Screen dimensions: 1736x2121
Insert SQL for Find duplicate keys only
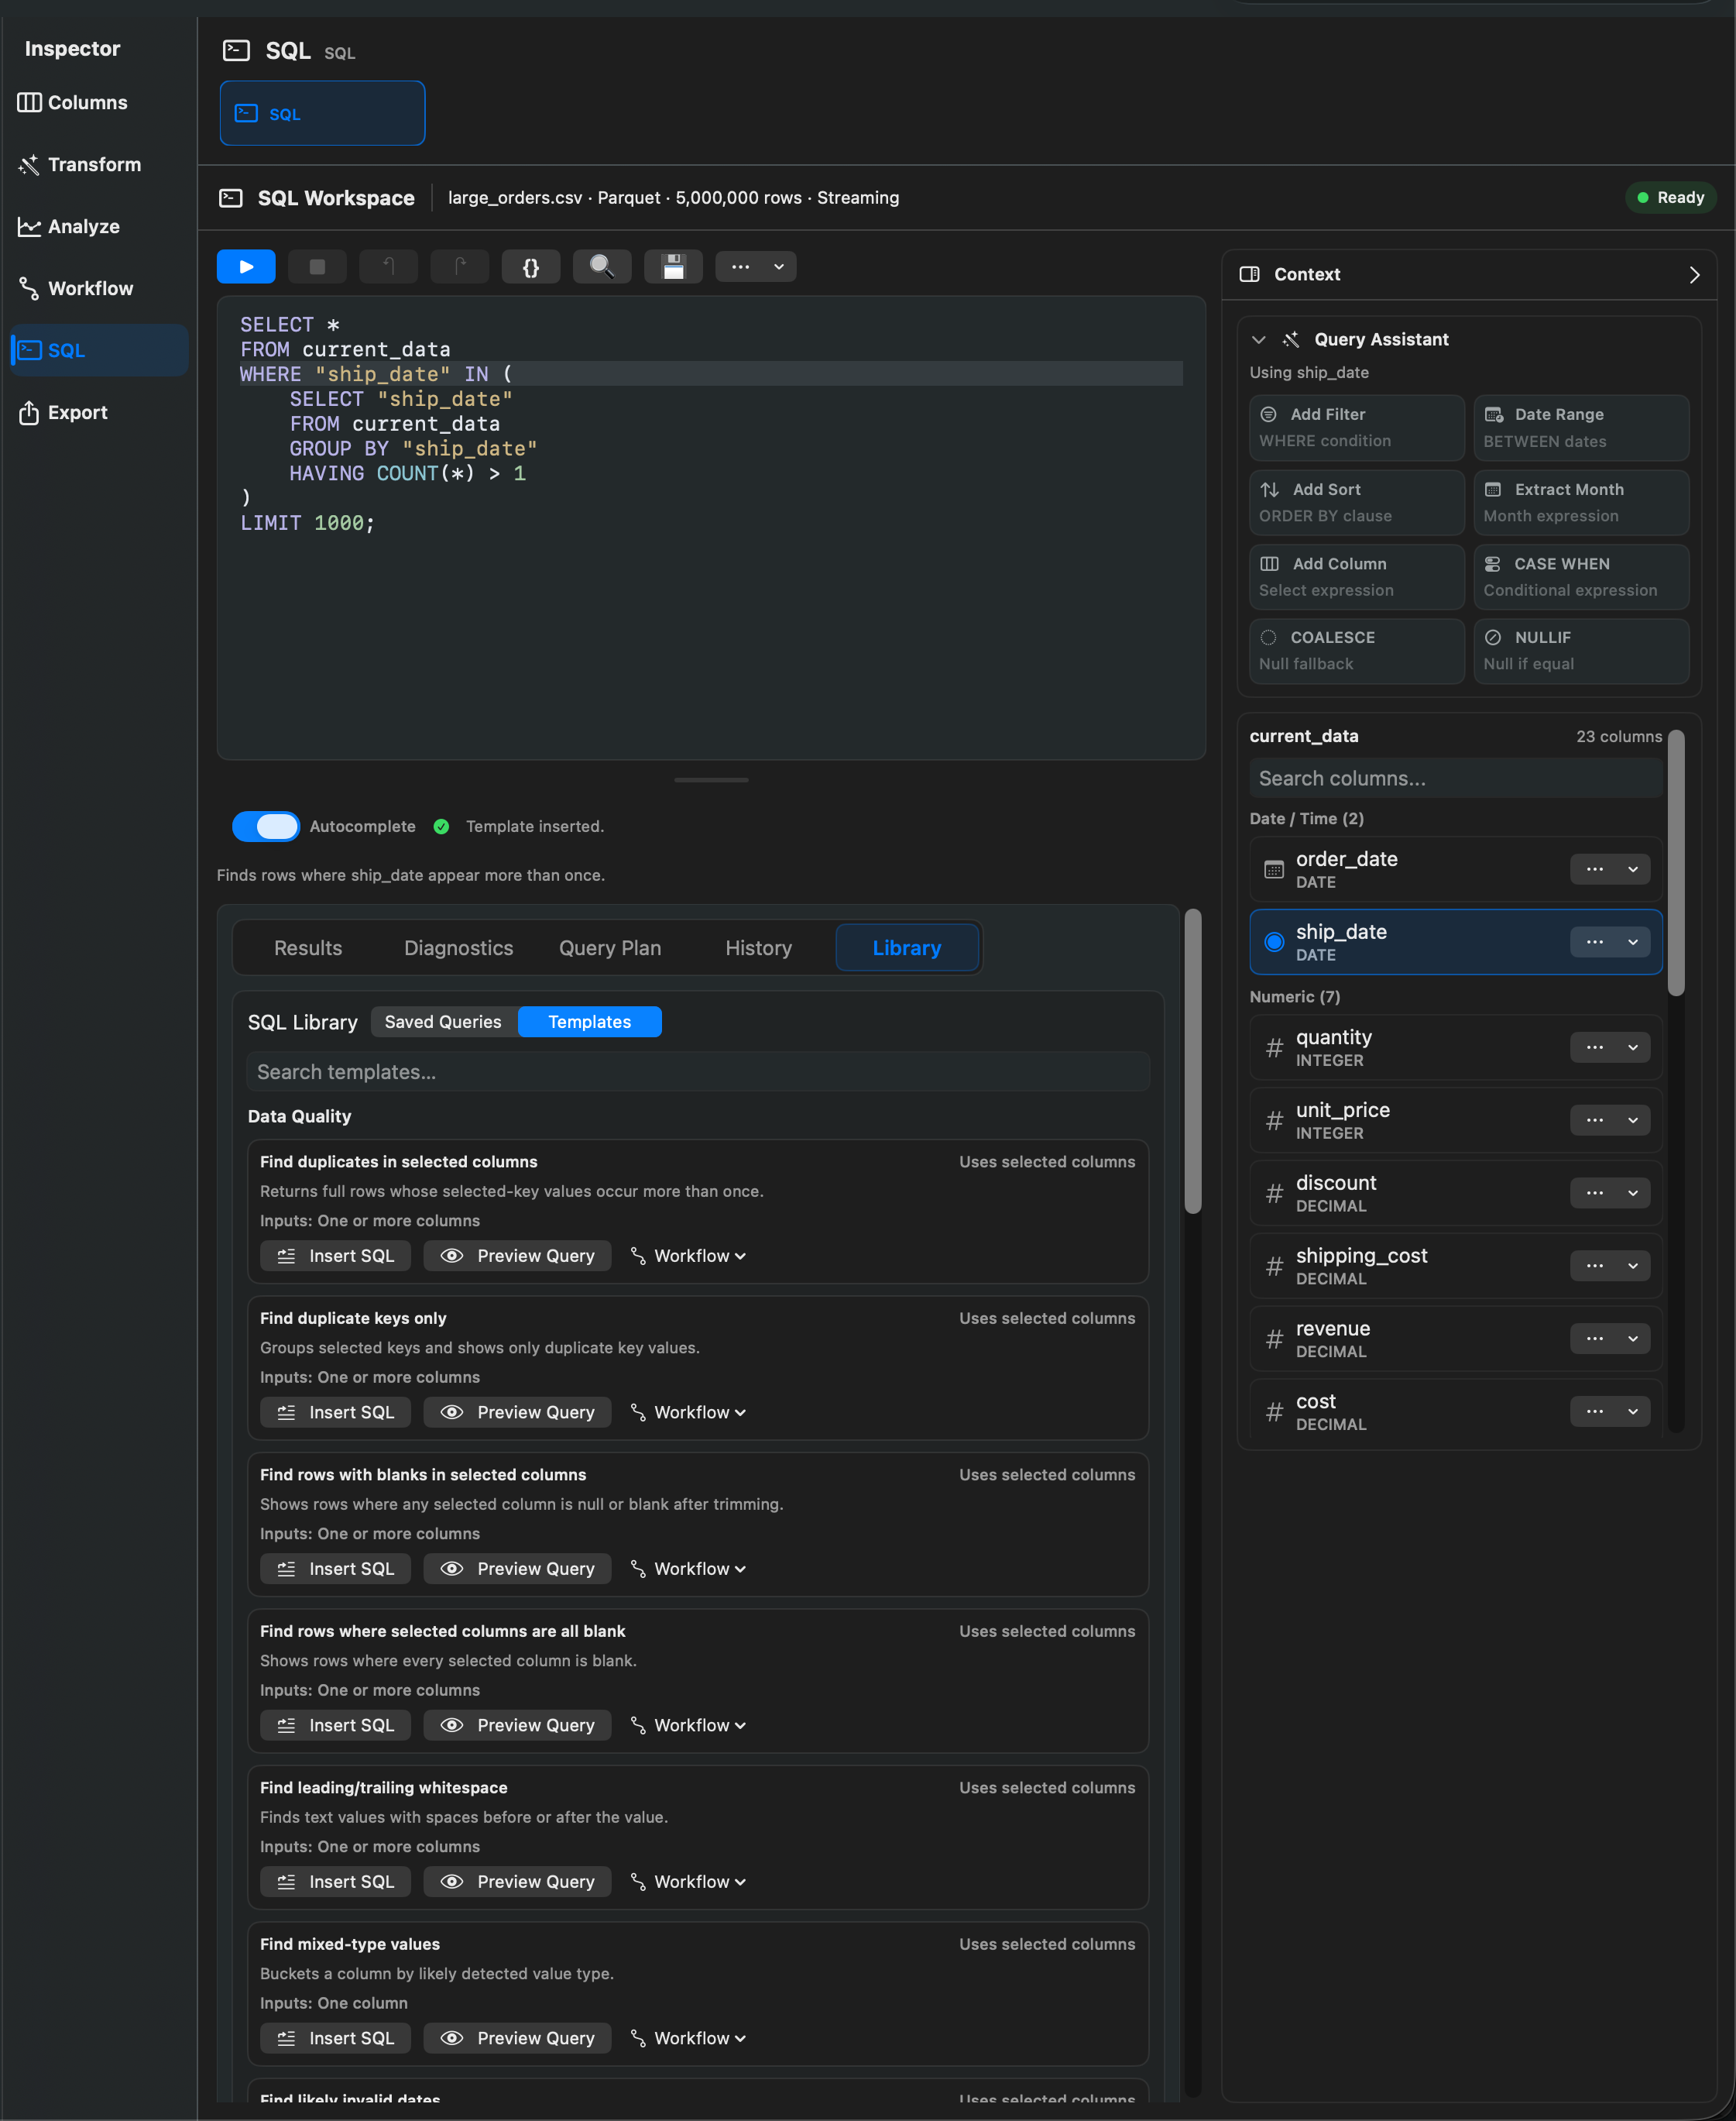coord(335,1411)
